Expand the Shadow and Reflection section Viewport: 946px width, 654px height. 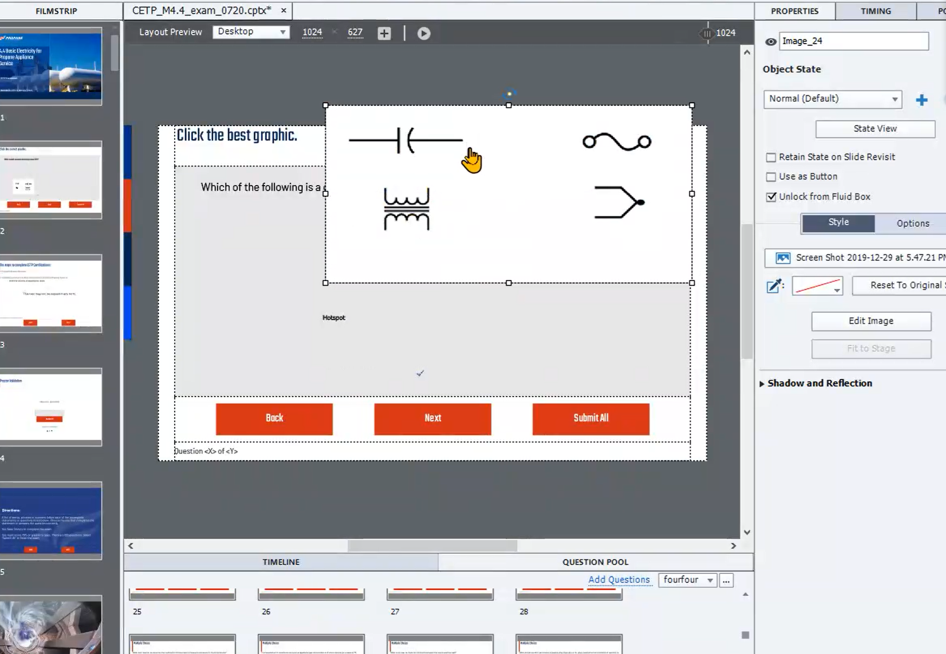coord(762,384)
